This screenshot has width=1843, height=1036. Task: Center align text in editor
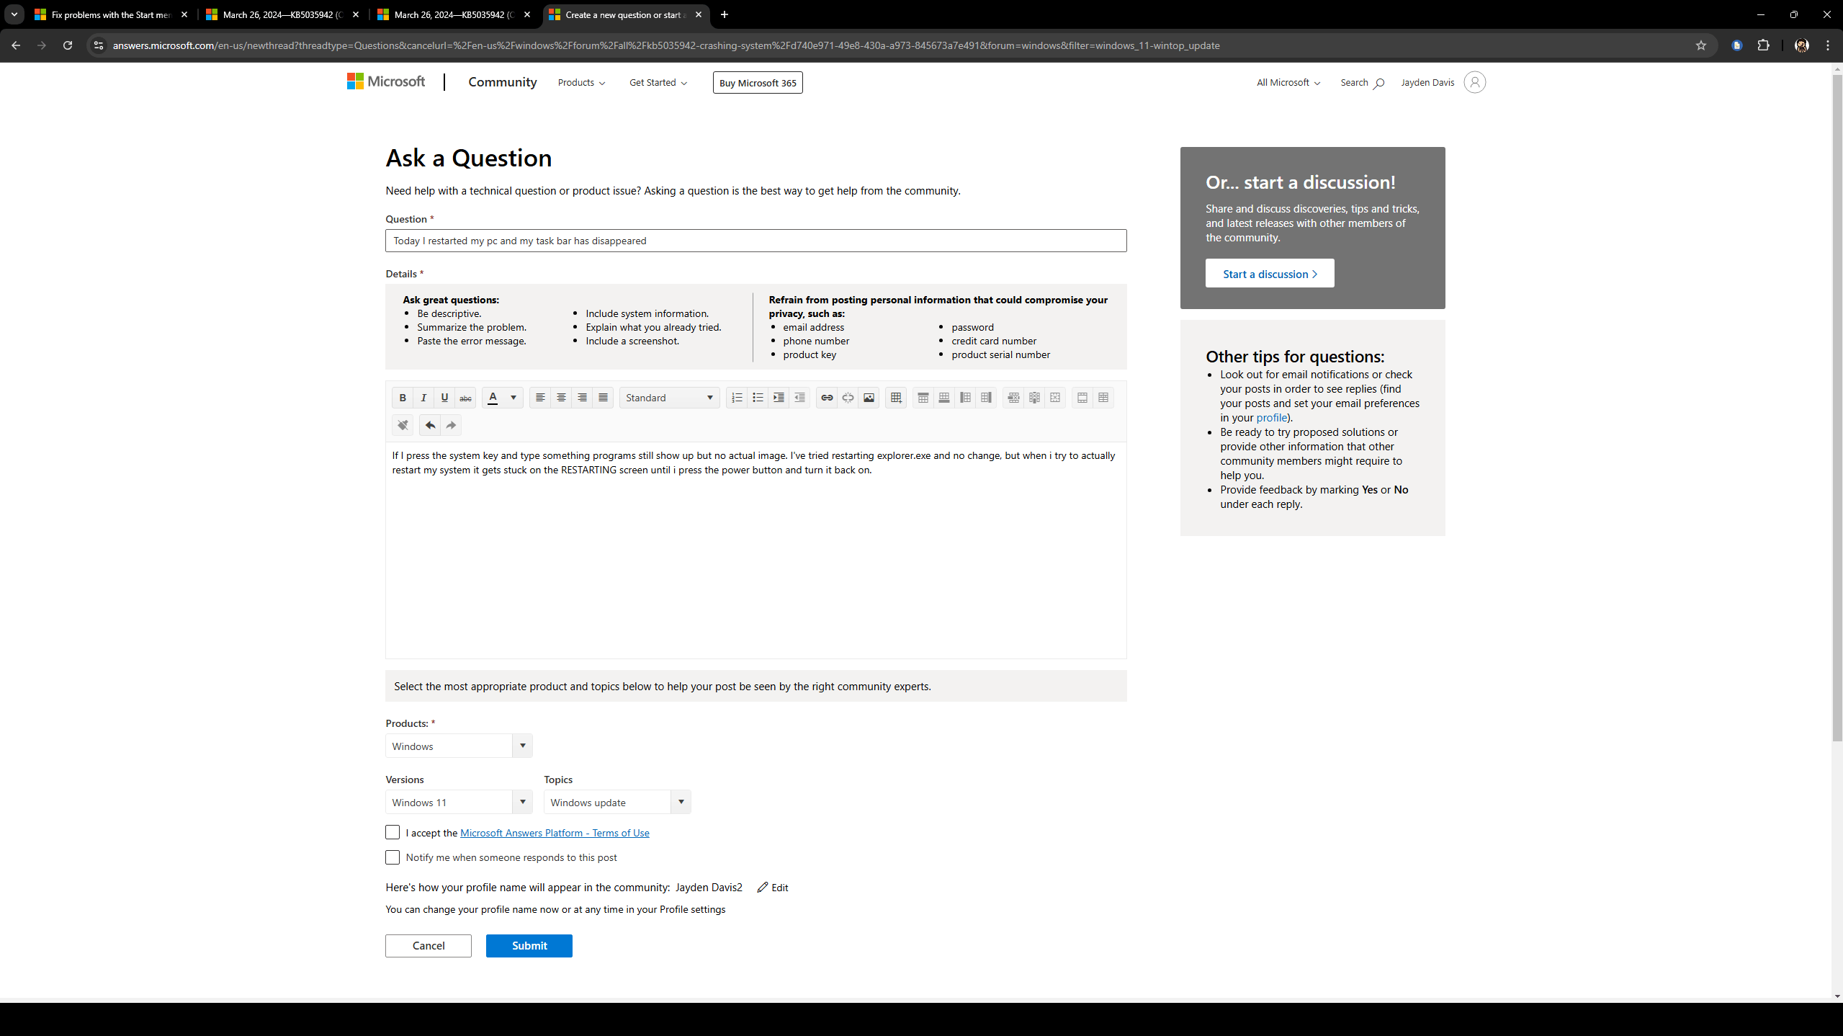point(561,398)
